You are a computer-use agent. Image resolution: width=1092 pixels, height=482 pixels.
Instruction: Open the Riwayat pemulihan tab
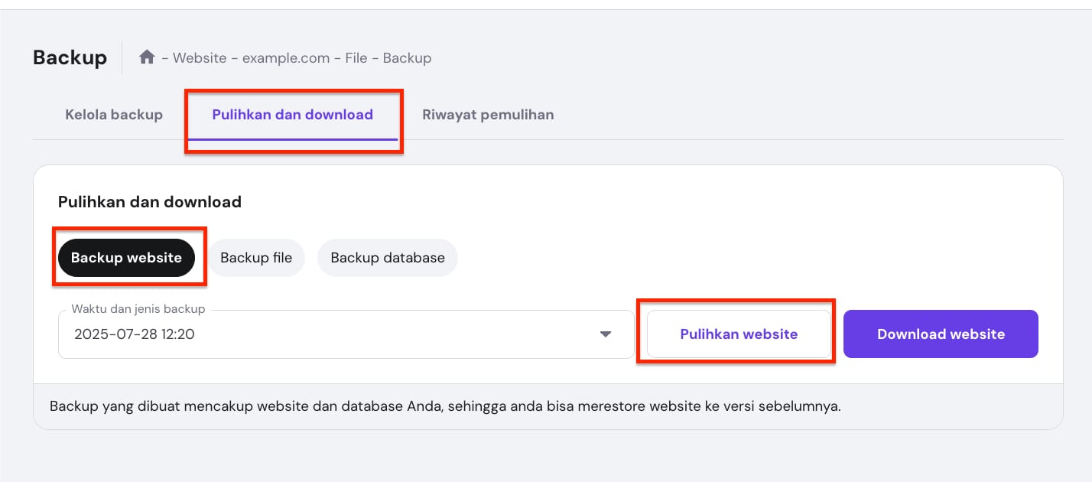488,115
